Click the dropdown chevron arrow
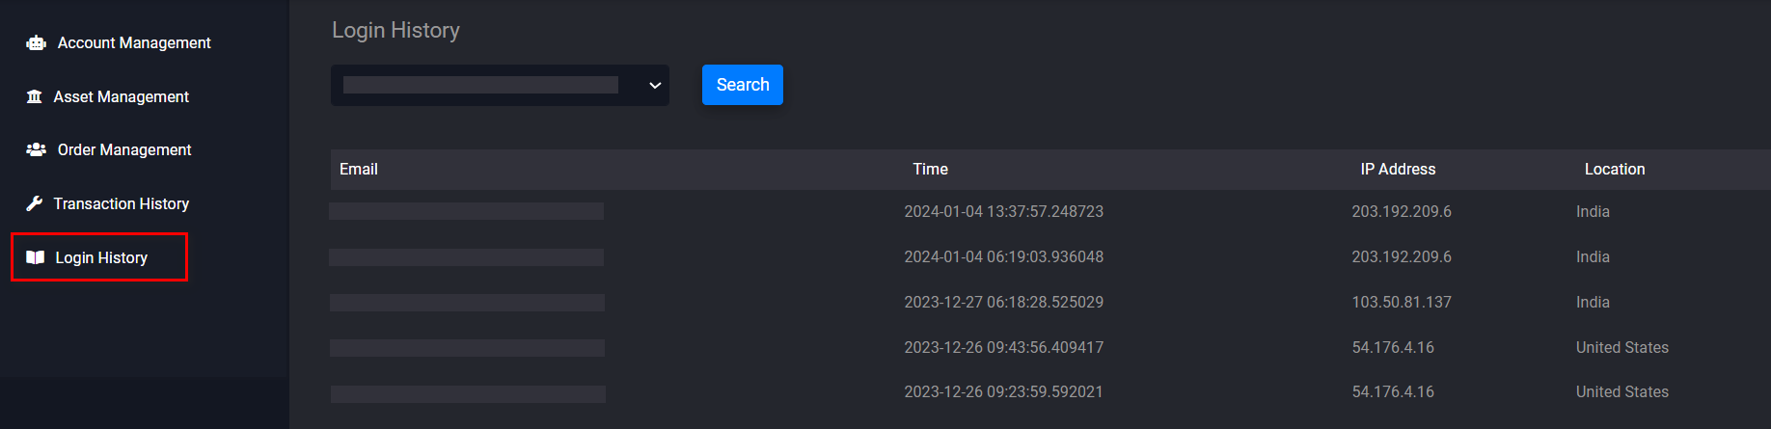Screen dimensions: 1771x429 (655, 85)
